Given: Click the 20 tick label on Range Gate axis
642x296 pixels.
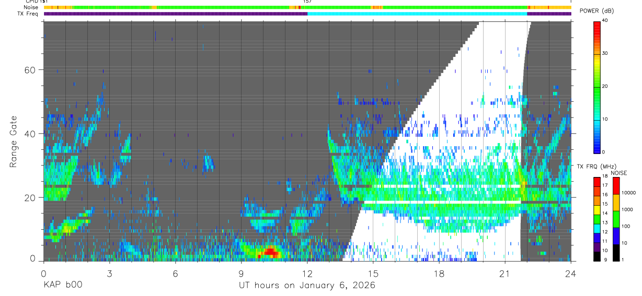Looking at the screenshot, I should (30, 197).
